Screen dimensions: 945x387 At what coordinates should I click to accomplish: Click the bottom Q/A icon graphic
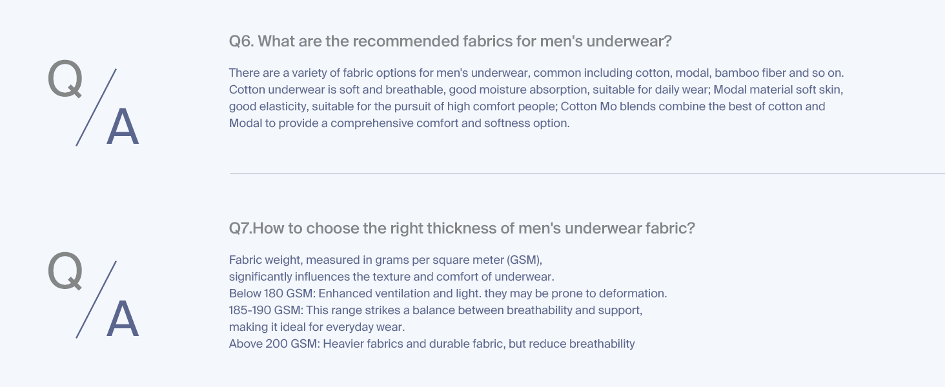point(94,298)
